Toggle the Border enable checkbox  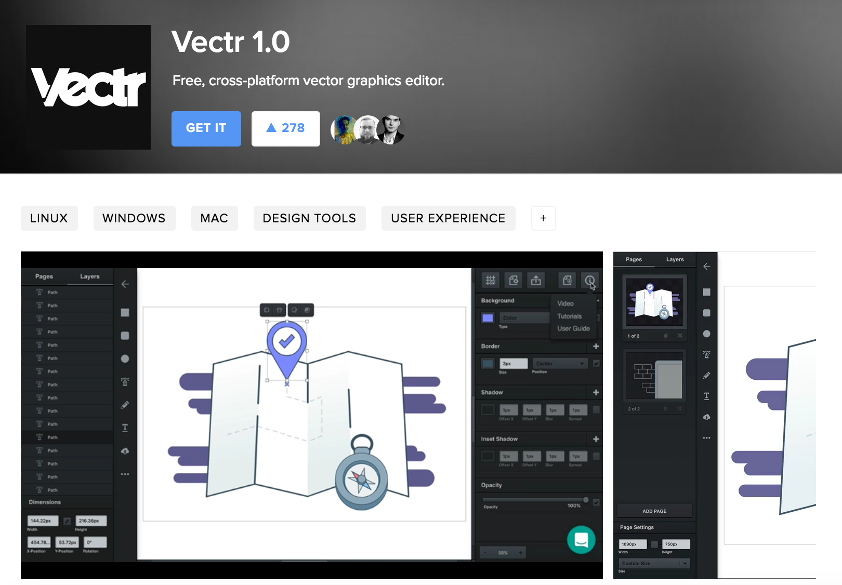[596, 363]
